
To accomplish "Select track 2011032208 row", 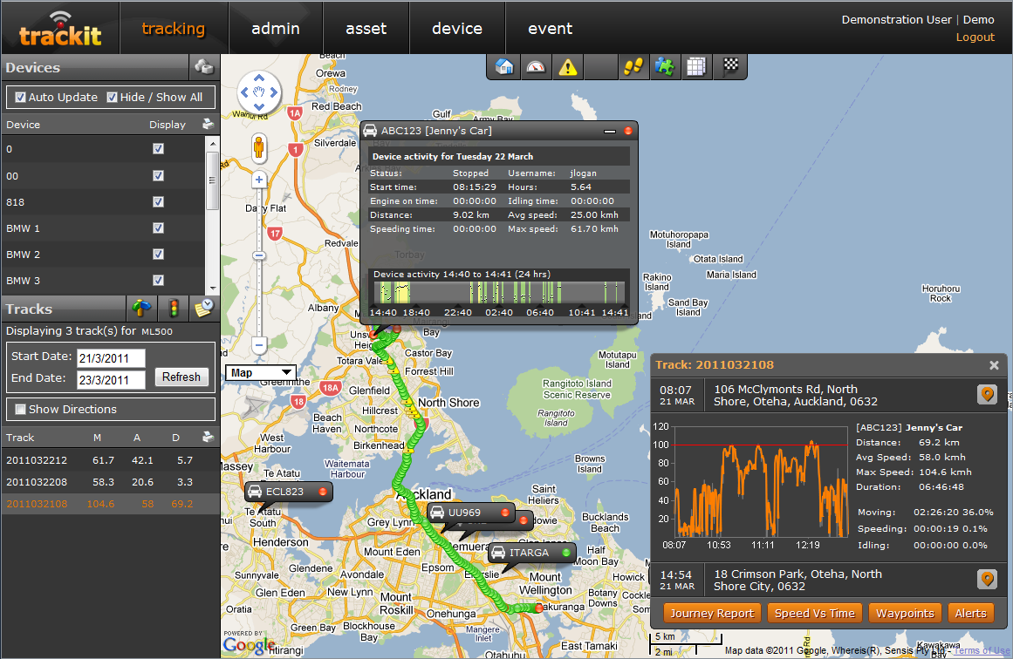I will (x=110, y=482).
